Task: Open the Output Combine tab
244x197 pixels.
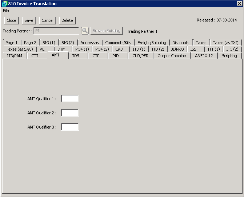Action: click(172, 56)
